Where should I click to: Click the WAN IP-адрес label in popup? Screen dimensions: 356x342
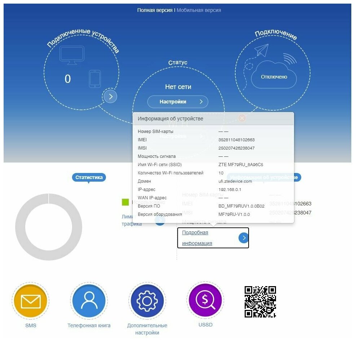[x=152, y=198]
